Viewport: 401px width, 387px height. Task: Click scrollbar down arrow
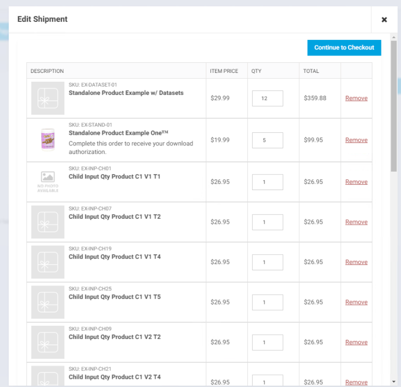point(394,382)
